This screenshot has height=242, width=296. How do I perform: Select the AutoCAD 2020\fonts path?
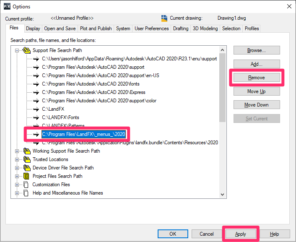[x=91, y=84]
